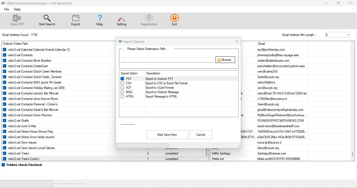Uncheck the PST export option
The width and height of the screenshot is (357, 188).
coord(122,79)
